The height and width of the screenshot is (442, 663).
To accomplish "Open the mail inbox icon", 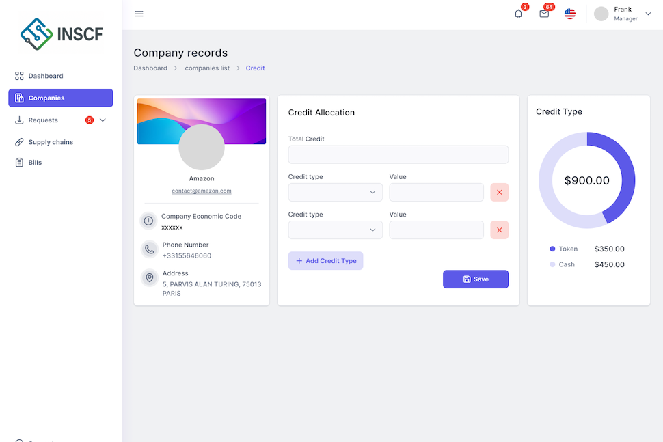I will click(544, 14).
